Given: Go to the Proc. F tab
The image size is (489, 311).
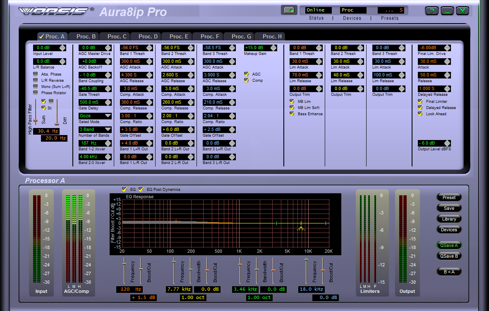Looking at the screenshot, I should tap(208, 36).
